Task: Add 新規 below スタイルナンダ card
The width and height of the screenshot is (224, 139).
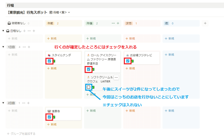Action: point(52,69)
